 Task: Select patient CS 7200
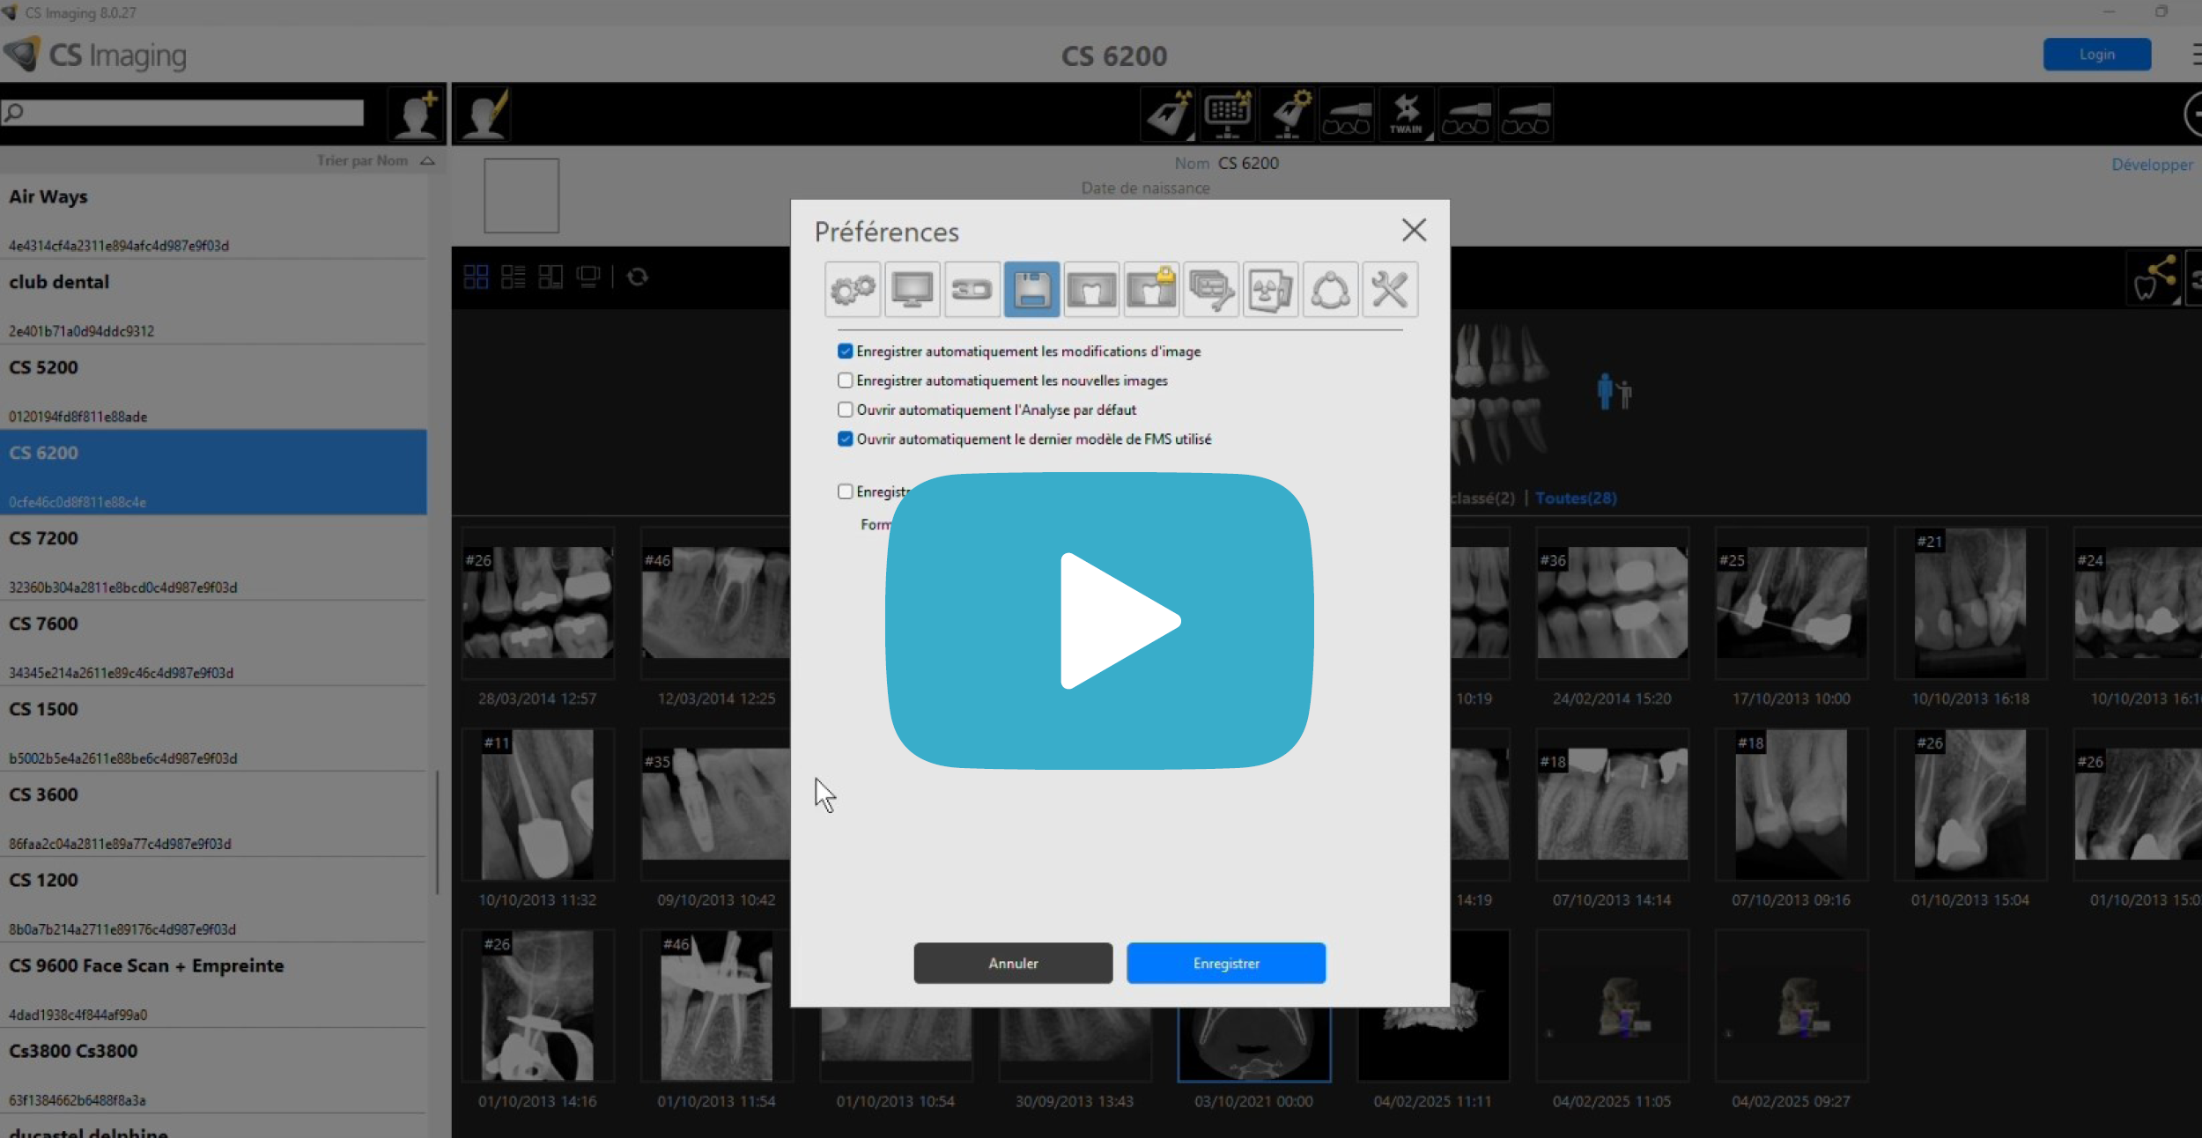[x=213, y=558]
